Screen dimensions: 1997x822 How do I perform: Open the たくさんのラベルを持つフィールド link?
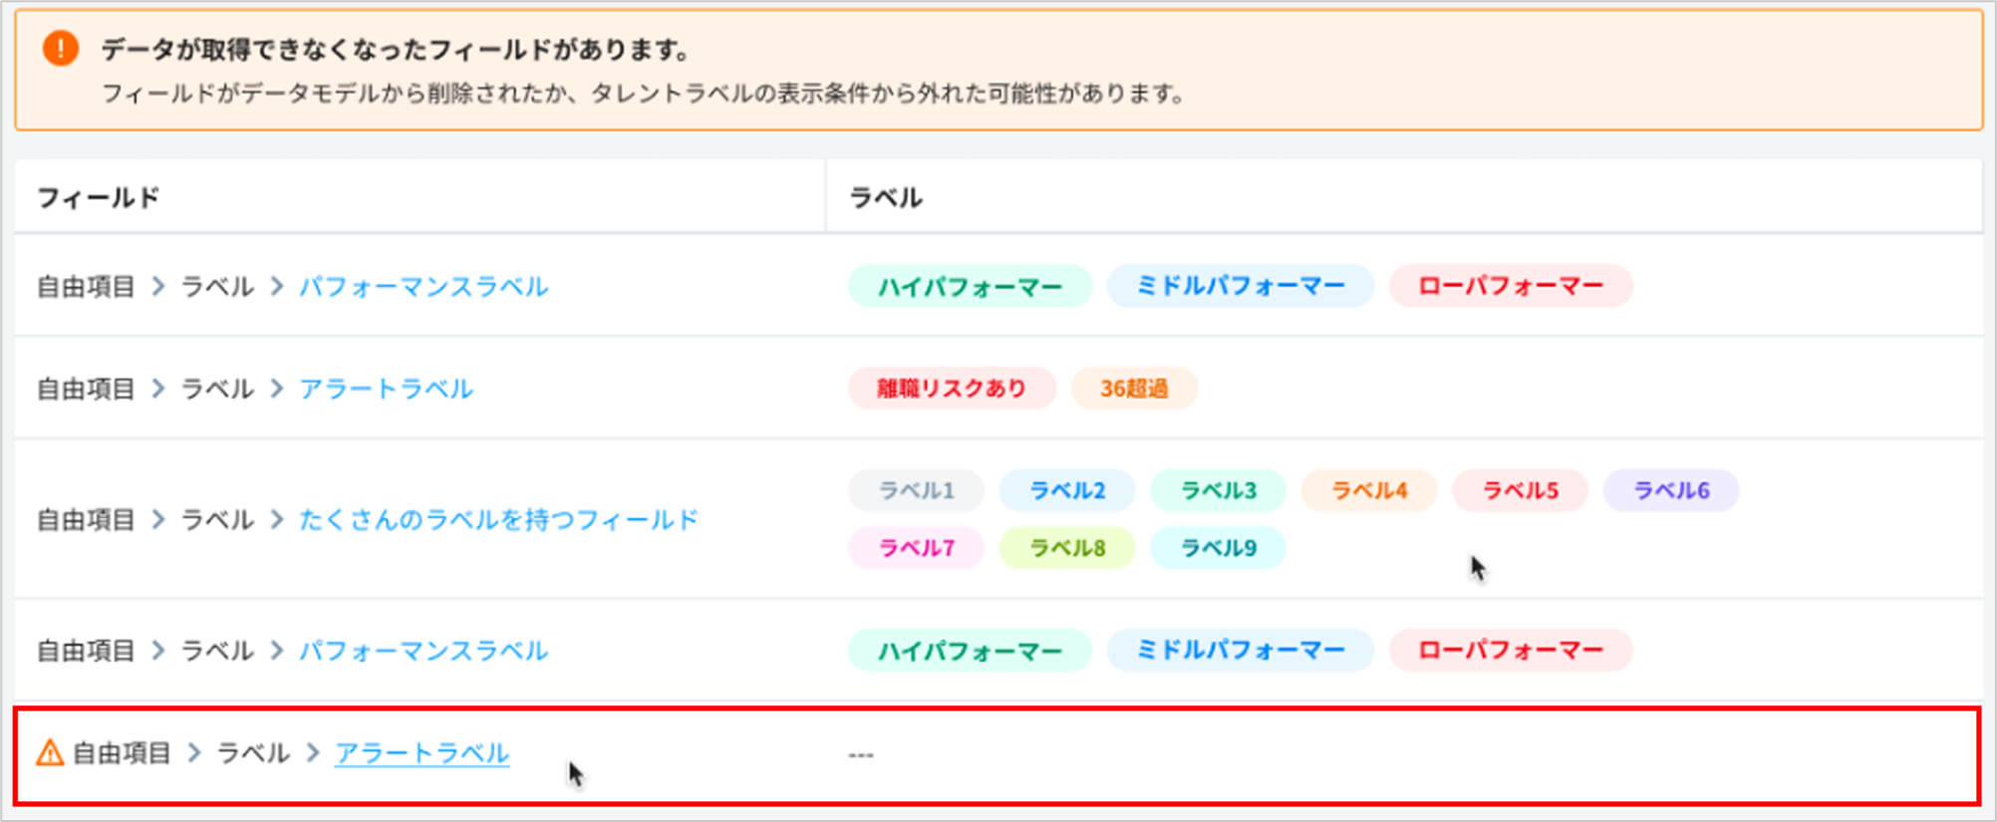coord(498,520)
